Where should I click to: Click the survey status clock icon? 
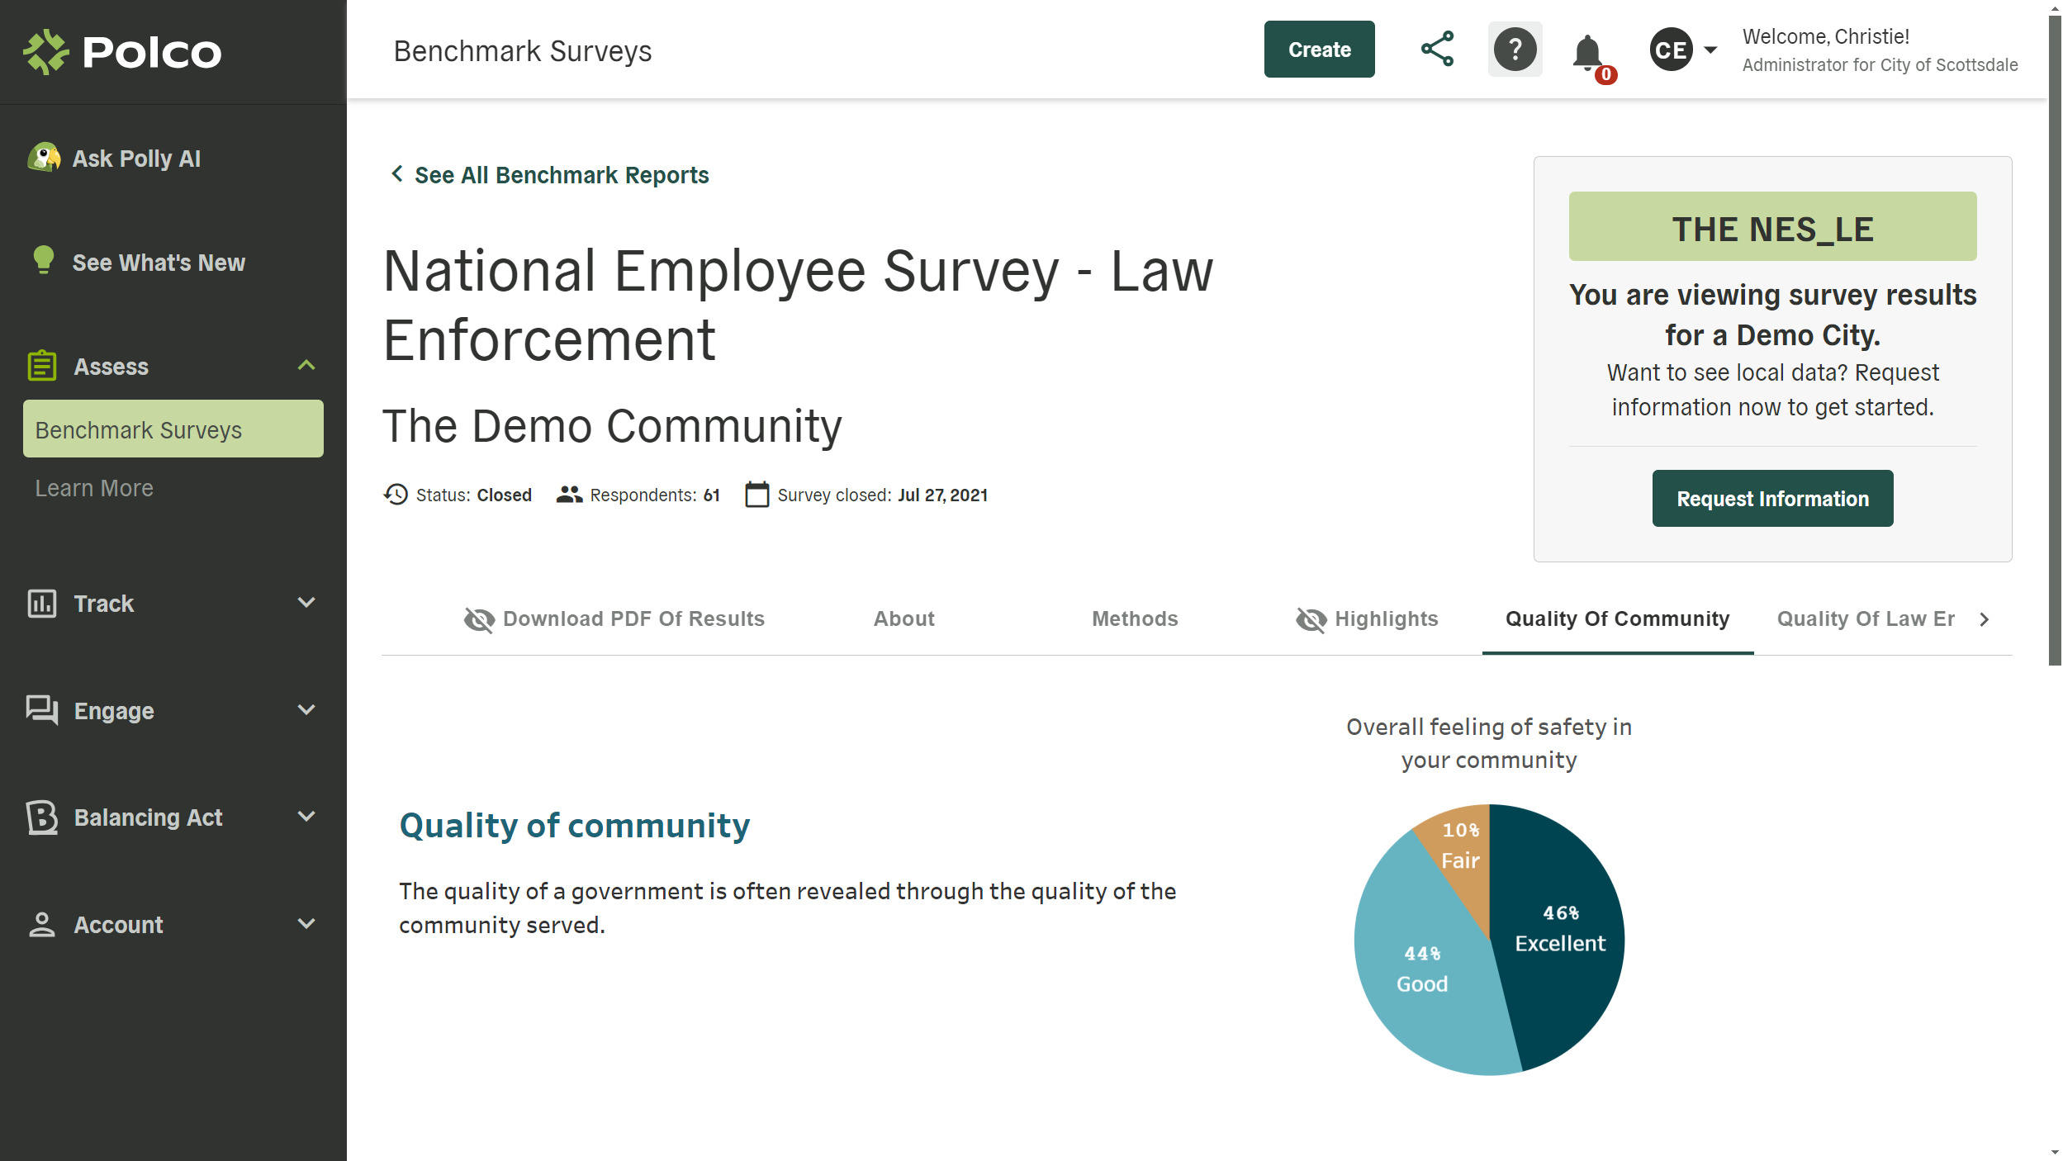coord(396,494)
